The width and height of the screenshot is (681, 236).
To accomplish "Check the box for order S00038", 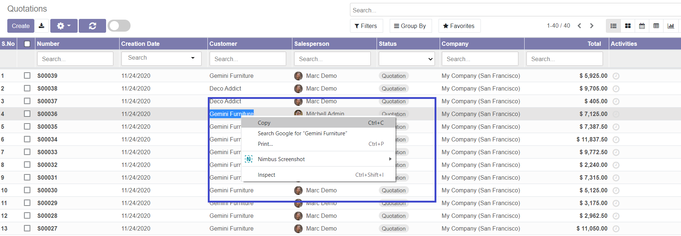I will click(27, 88).
